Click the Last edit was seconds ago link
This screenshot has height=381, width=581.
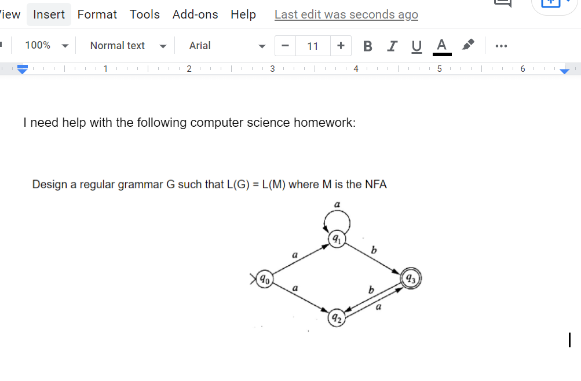click(x=346, y=14)
